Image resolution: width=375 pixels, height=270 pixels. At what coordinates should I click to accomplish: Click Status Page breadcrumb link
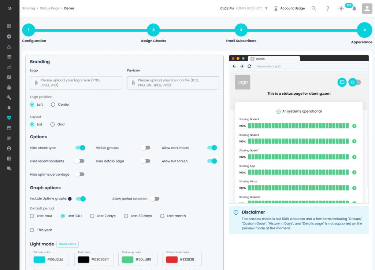coord(49,8)
